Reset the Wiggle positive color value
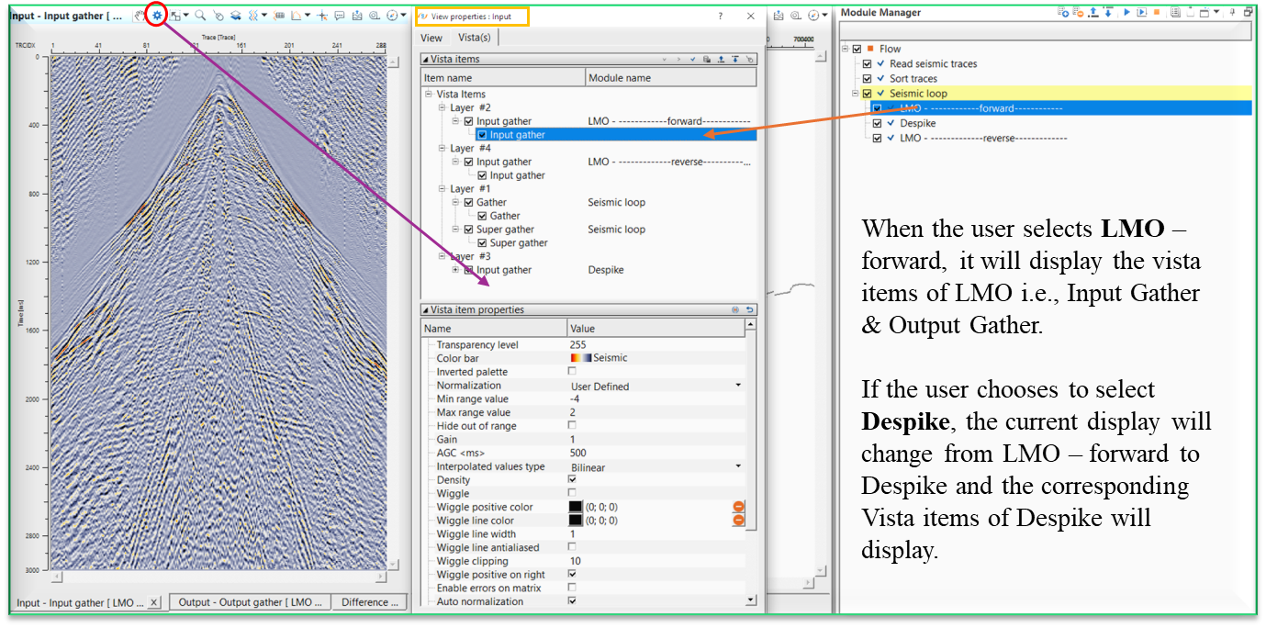Screen dimensions: 1266x628 point(738,507)
